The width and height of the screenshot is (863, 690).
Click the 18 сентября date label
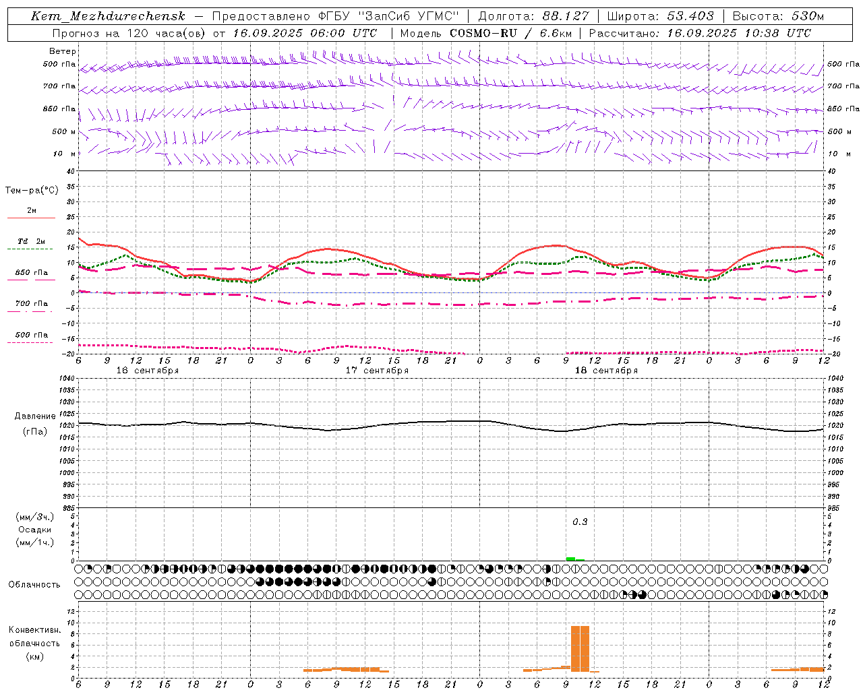(606, 371)
